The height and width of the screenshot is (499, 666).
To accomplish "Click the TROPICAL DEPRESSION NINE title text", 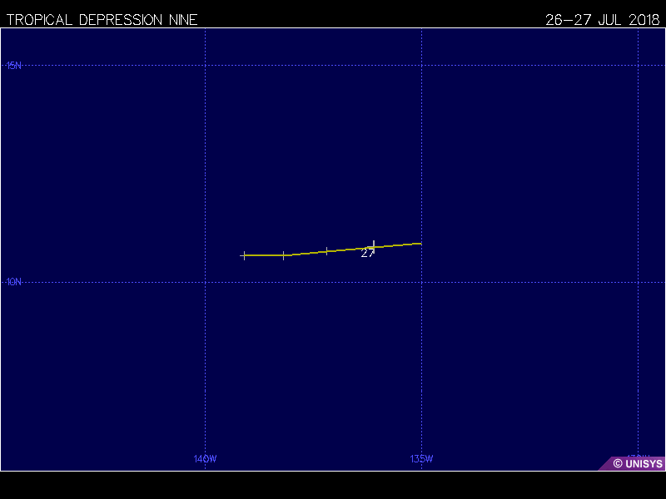I will pos(102,20).
